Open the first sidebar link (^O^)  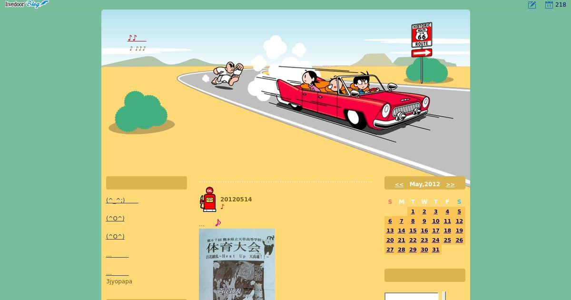[x=115, y=218]
